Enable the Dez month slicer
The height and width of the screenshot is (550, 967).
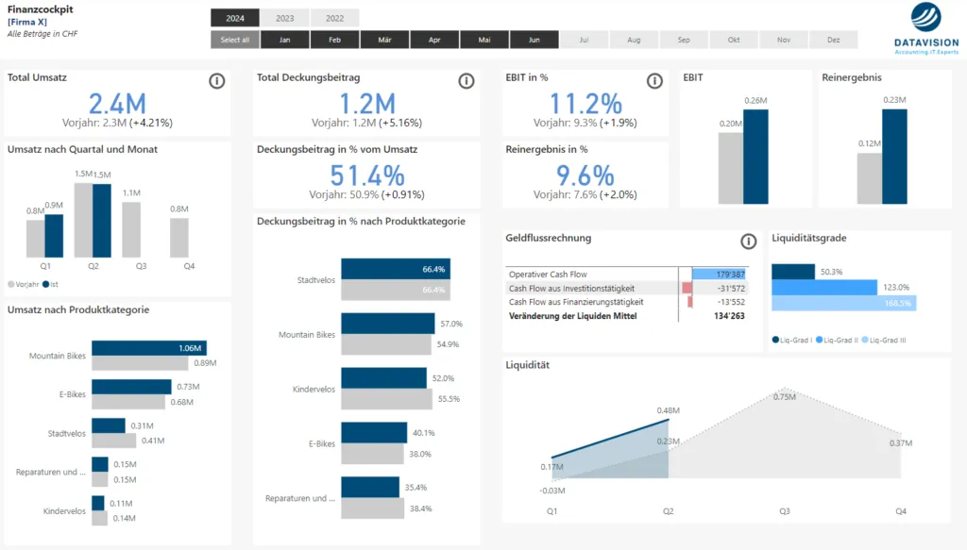click(x=834, y=40)
